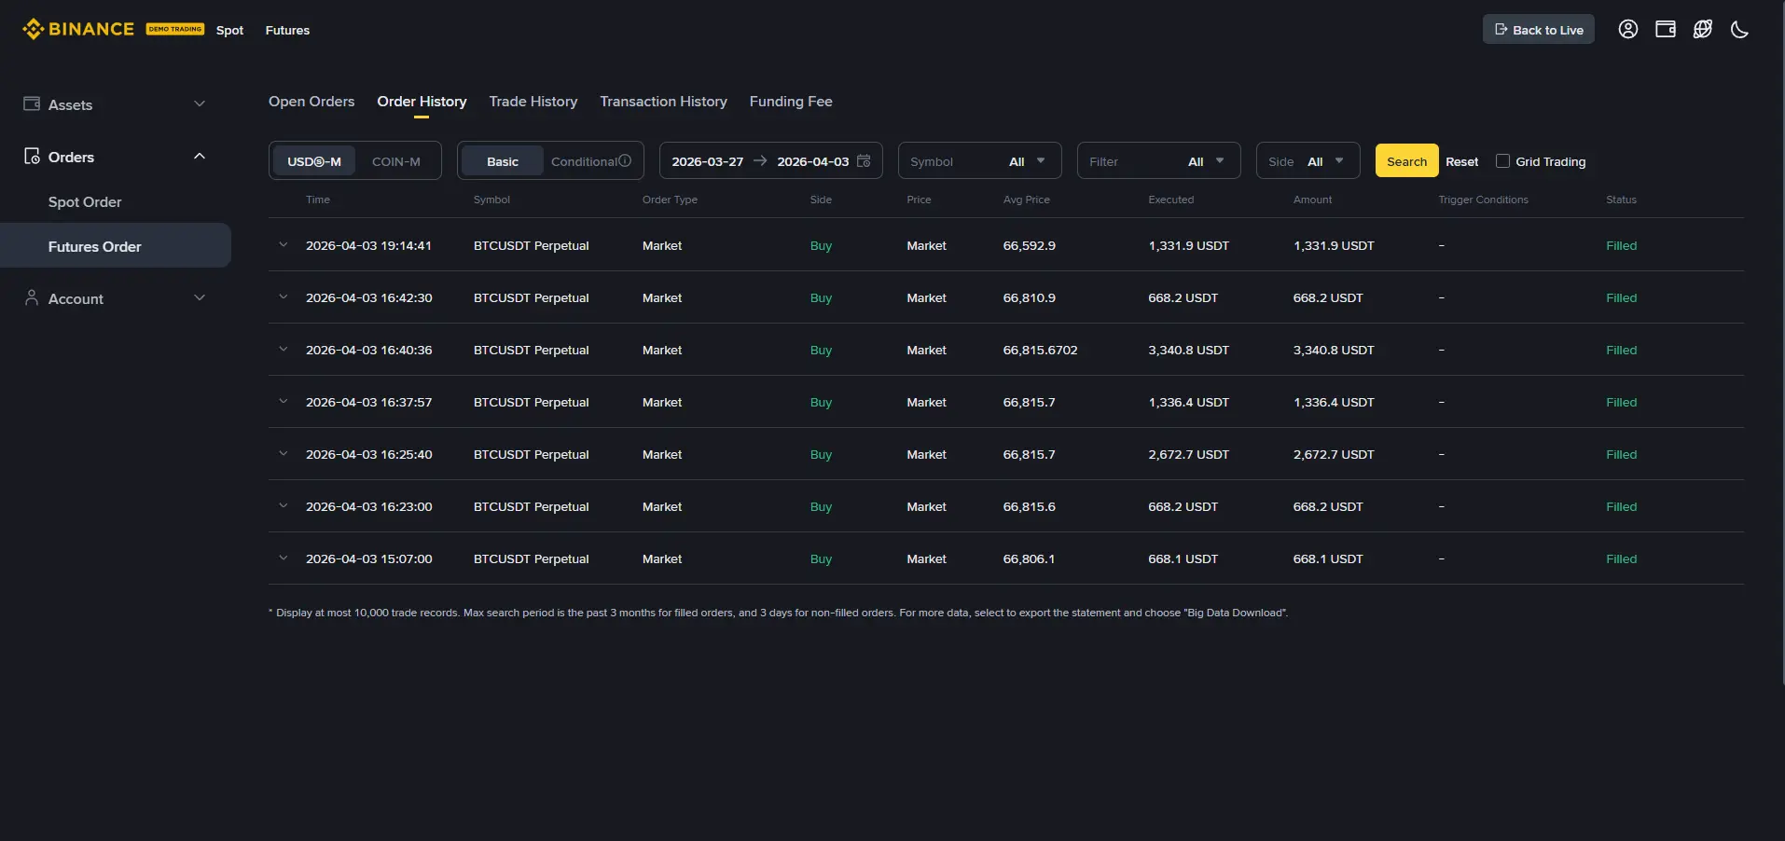
Task: Open the date range calendar icon
Action: coord(864,160)
